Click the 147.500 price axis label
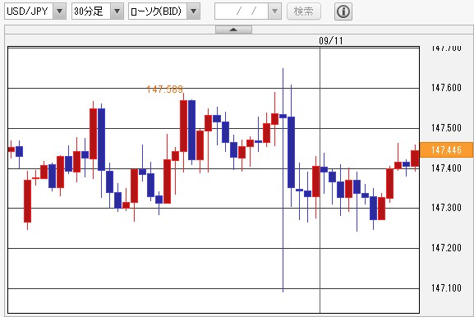This screenshot has width=474, height=317. pyautogui.click(x=446, y=128)
